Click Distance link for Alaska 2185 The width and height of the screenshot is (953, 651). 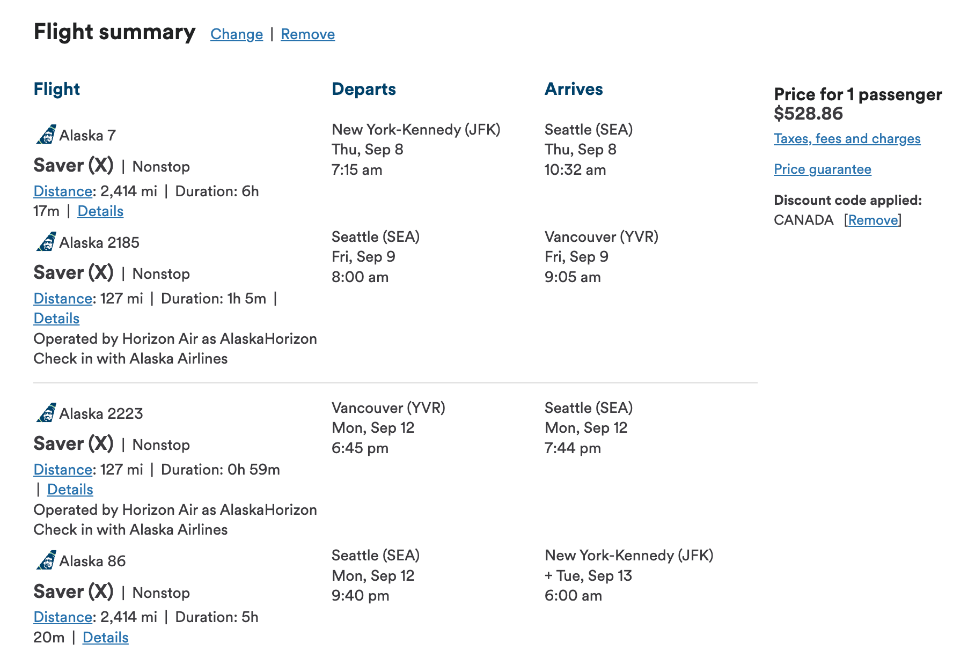click(63, 299)
